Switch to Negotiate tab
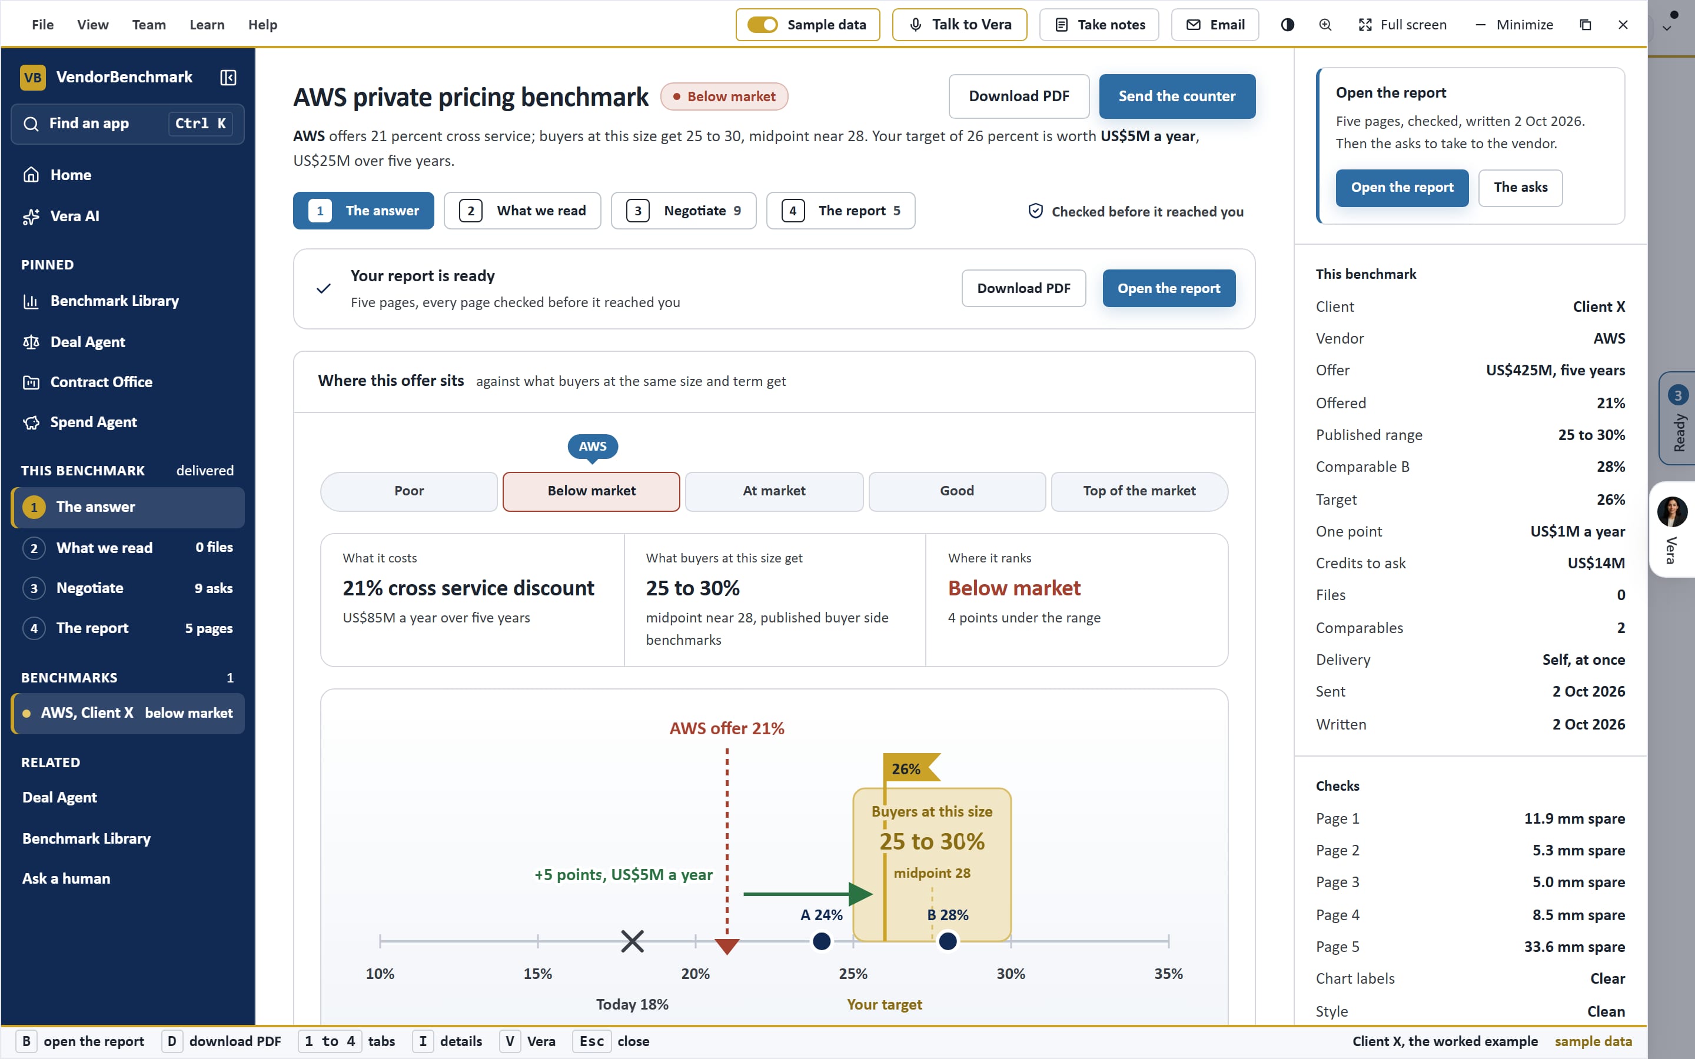The height and width of the screenshot is (1059, 1695). [x=684, y=211]
